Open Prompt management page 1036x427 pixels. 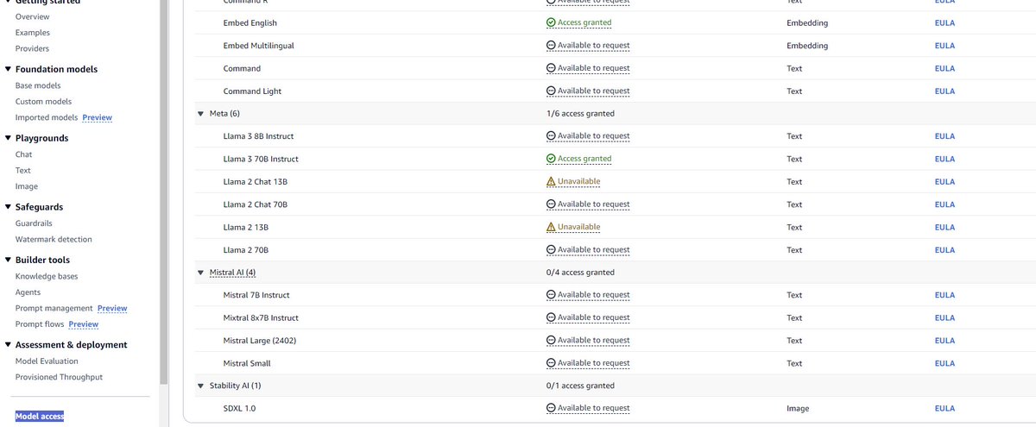[54, 308]
